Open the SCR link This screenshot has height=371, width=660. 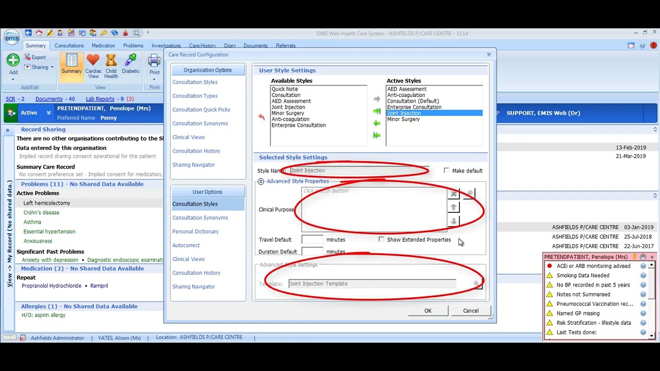[x=10, y=99]
